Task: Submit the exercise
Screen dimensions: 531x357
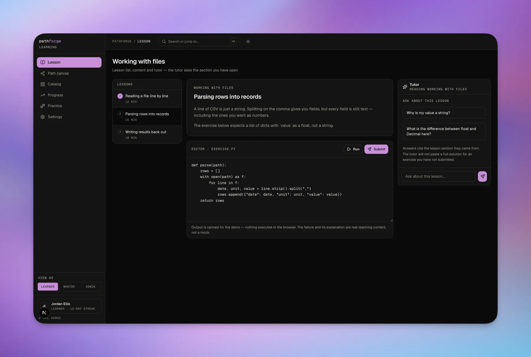Action: pyautogui.click(x=376, y=149)
